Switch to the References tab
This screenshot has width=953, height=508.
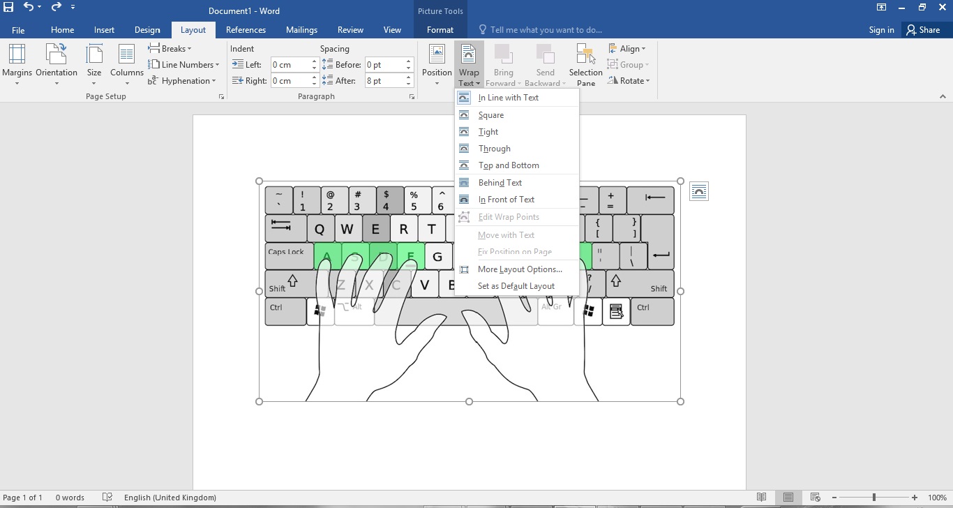[x=246, y=30]
